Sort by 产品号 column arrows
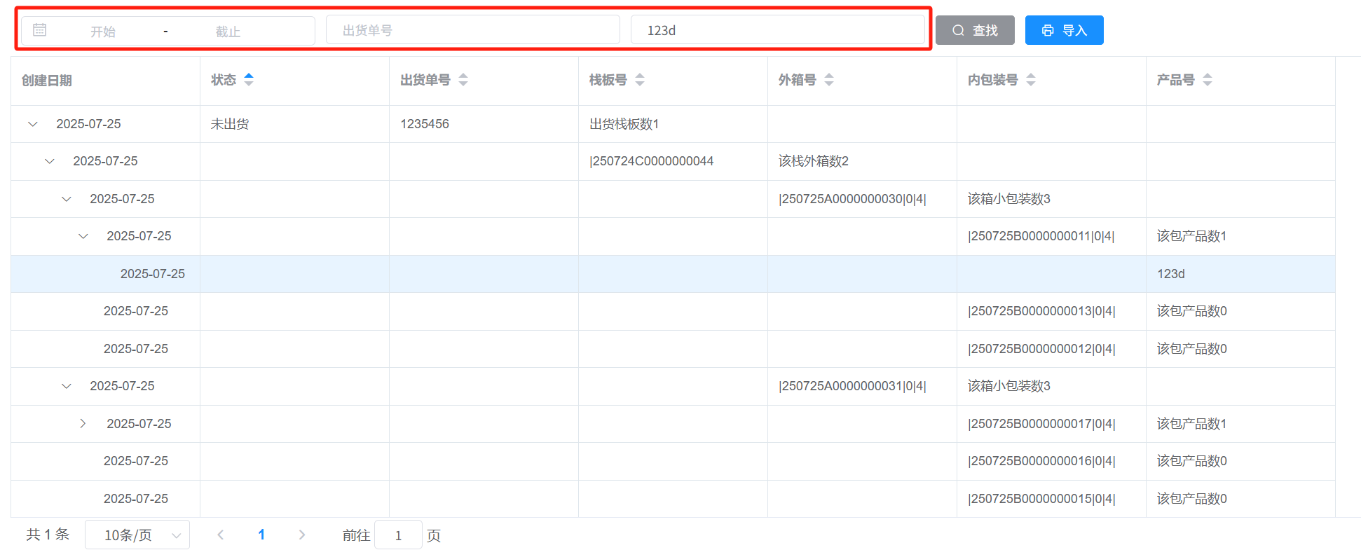Screen dimensions: 1361x557 pyautogui.click(x=1208, y=80)
